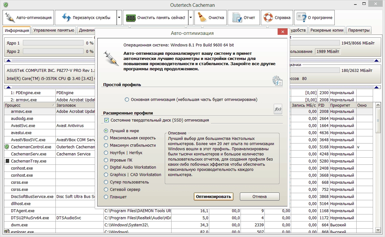Minimize the Outertech Cacheman window
This screenshot has width=385, height=237.
coord(355,4)
